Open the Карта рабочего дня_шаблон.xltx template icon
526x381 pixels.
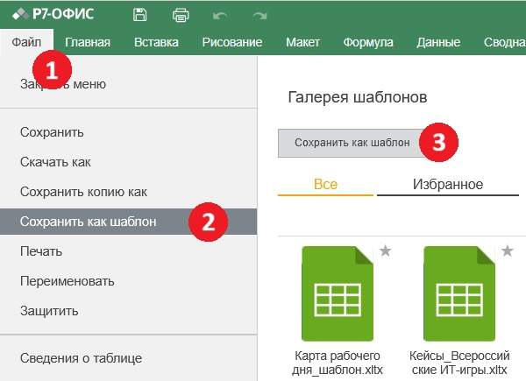pyautogui.click(x=338, y=293)
